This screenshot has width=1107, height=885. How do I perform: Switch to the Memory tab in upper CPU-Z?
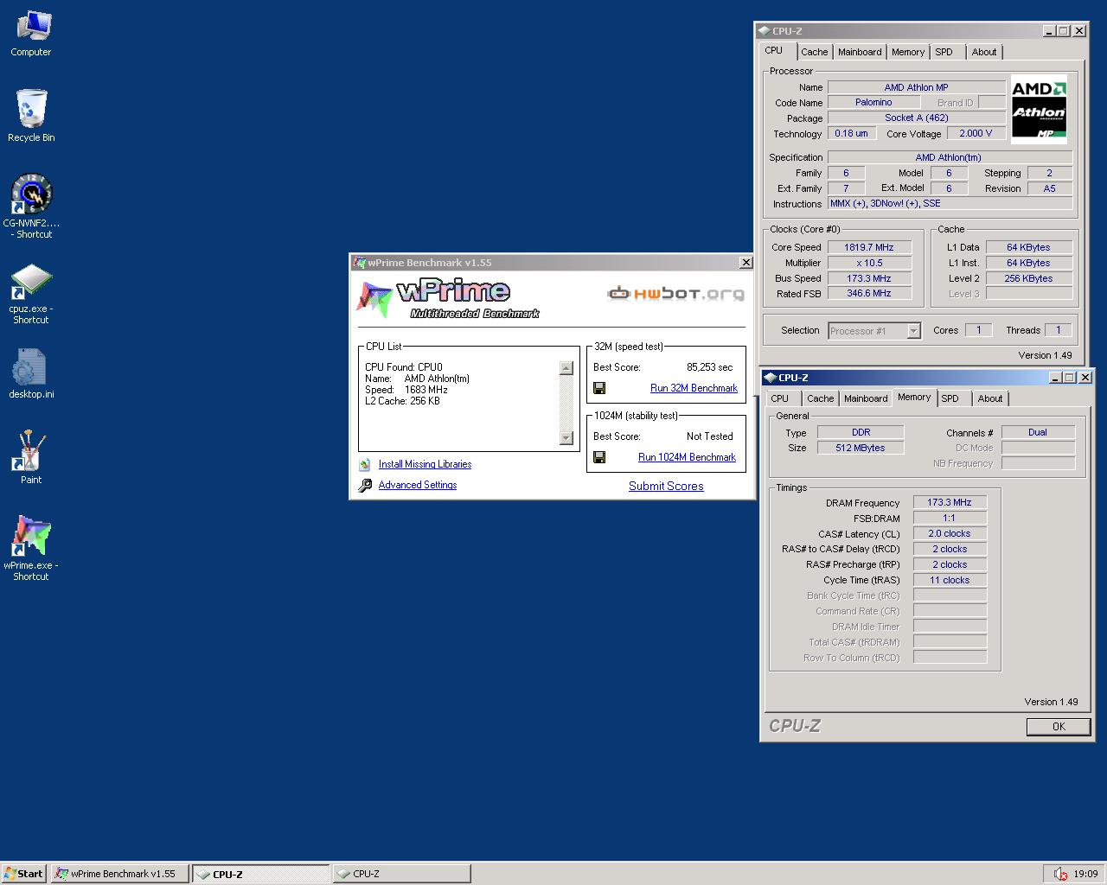[908, 52]
